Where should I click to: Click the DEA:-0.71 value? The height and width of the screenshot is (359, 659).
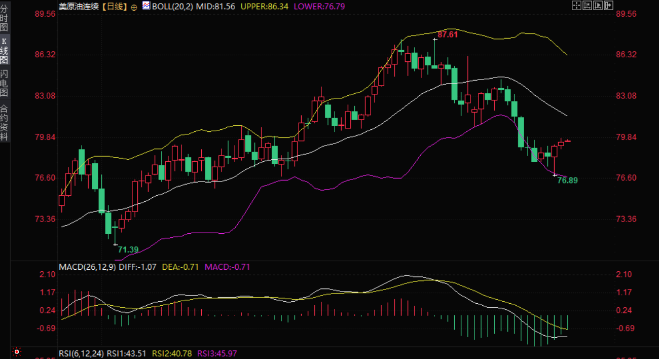(x=181, y=267)
